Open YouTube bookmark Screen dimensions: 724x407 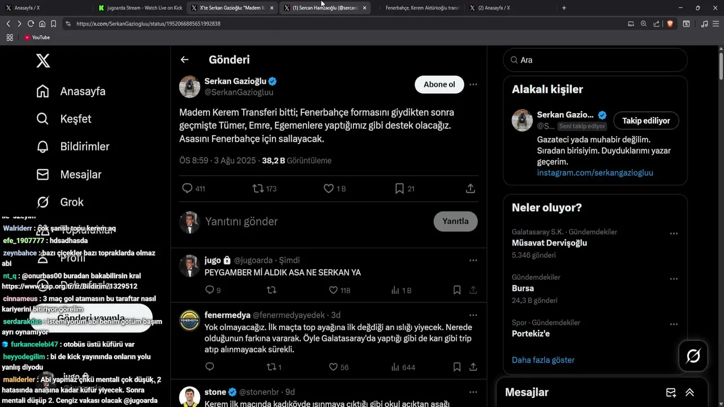tap(37, 37)
